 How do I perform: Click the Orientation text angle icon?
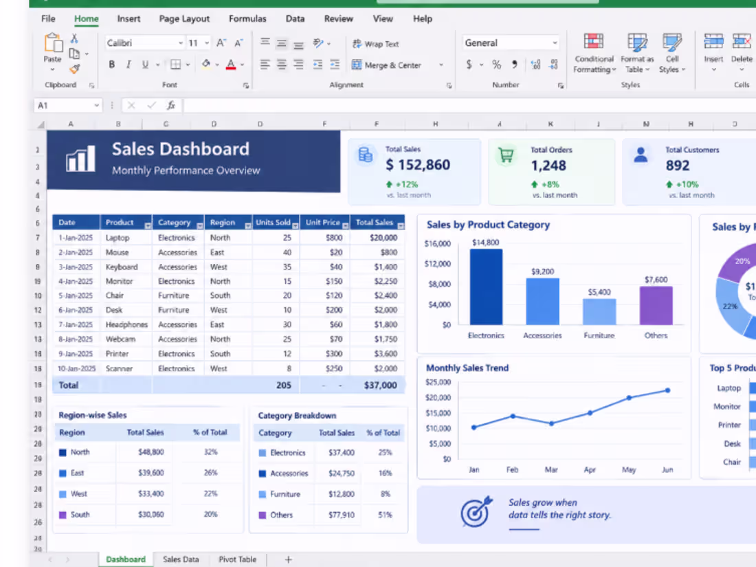pyautogui.click(x=318, y=43)
